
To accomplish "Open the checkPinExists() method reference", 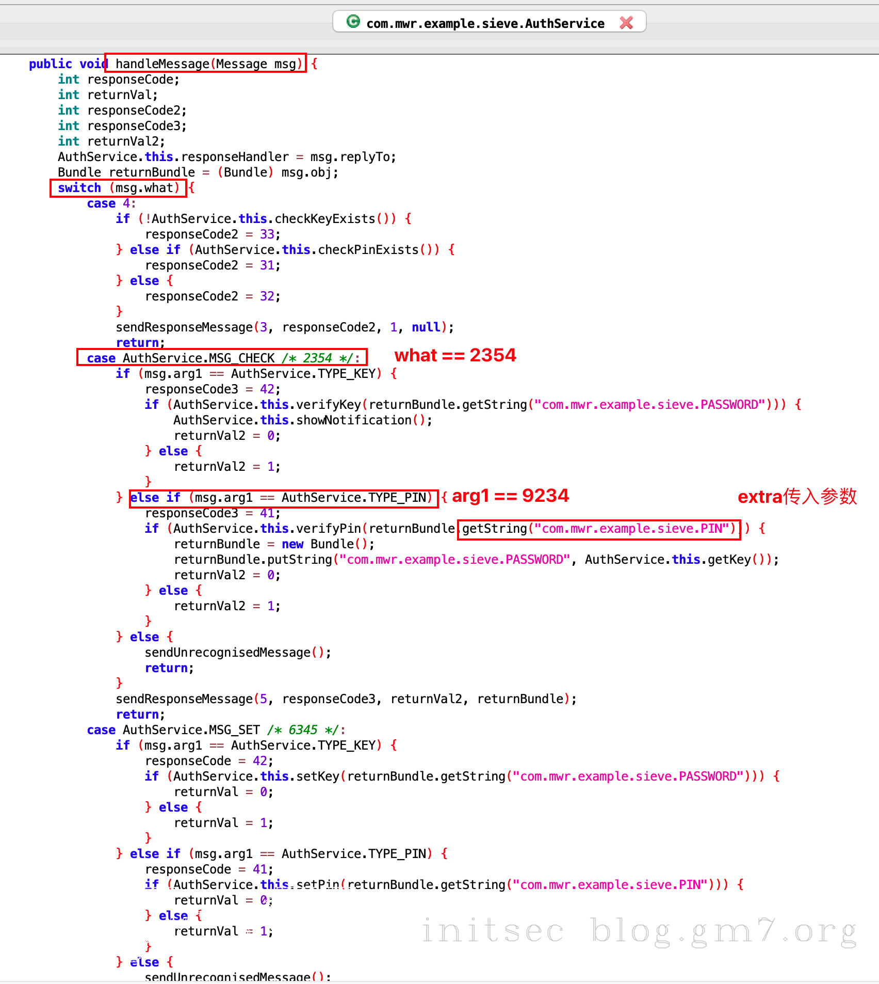I will click(x=368, y=249).
